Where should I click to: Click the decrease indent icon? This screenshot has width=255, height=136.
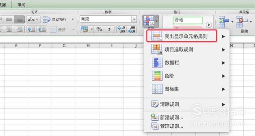[32, 29]
